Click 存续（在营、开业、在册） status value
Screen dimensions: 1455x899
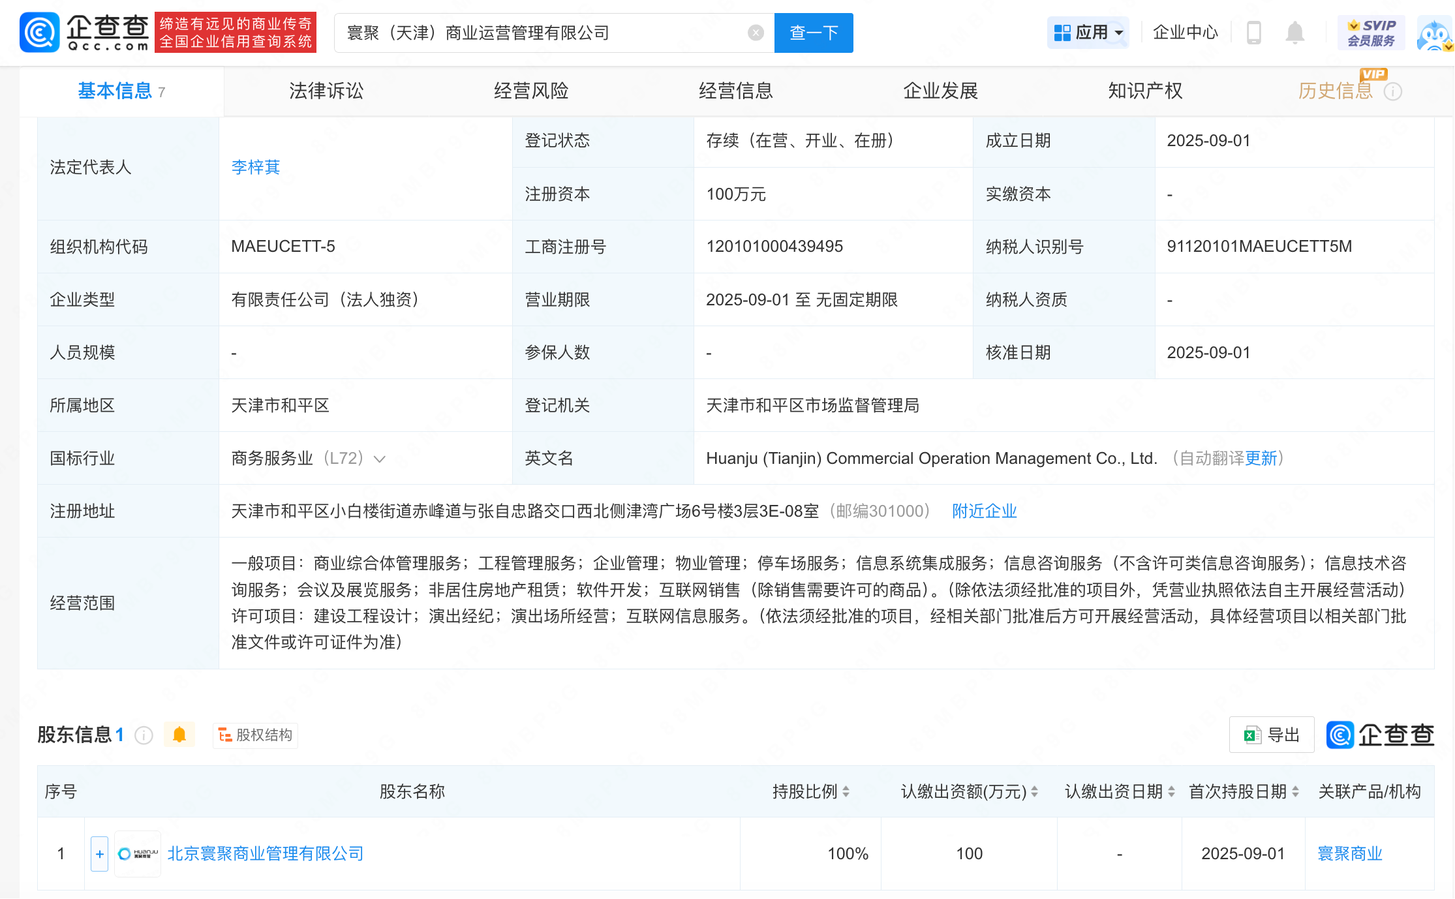point(800,141)
